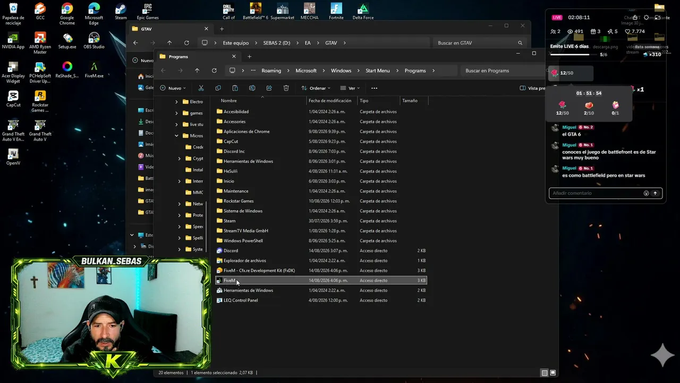Select the Rockstar Games folder row
This screenshot has width=680, height=383.
(321, 201)
